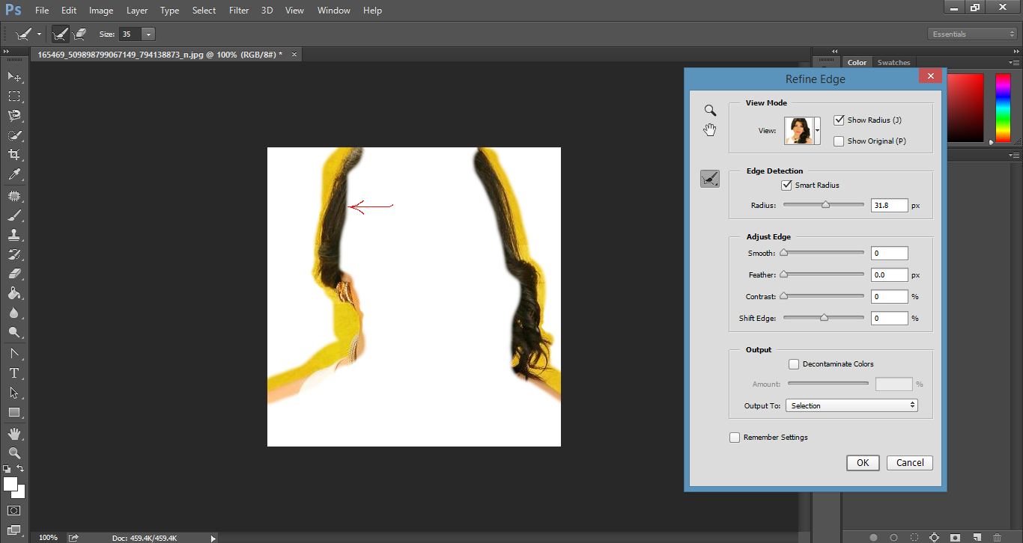Toggle Quick Mask mode icon
Screen dimensions: 1023x543
click(x=14, y=510)
